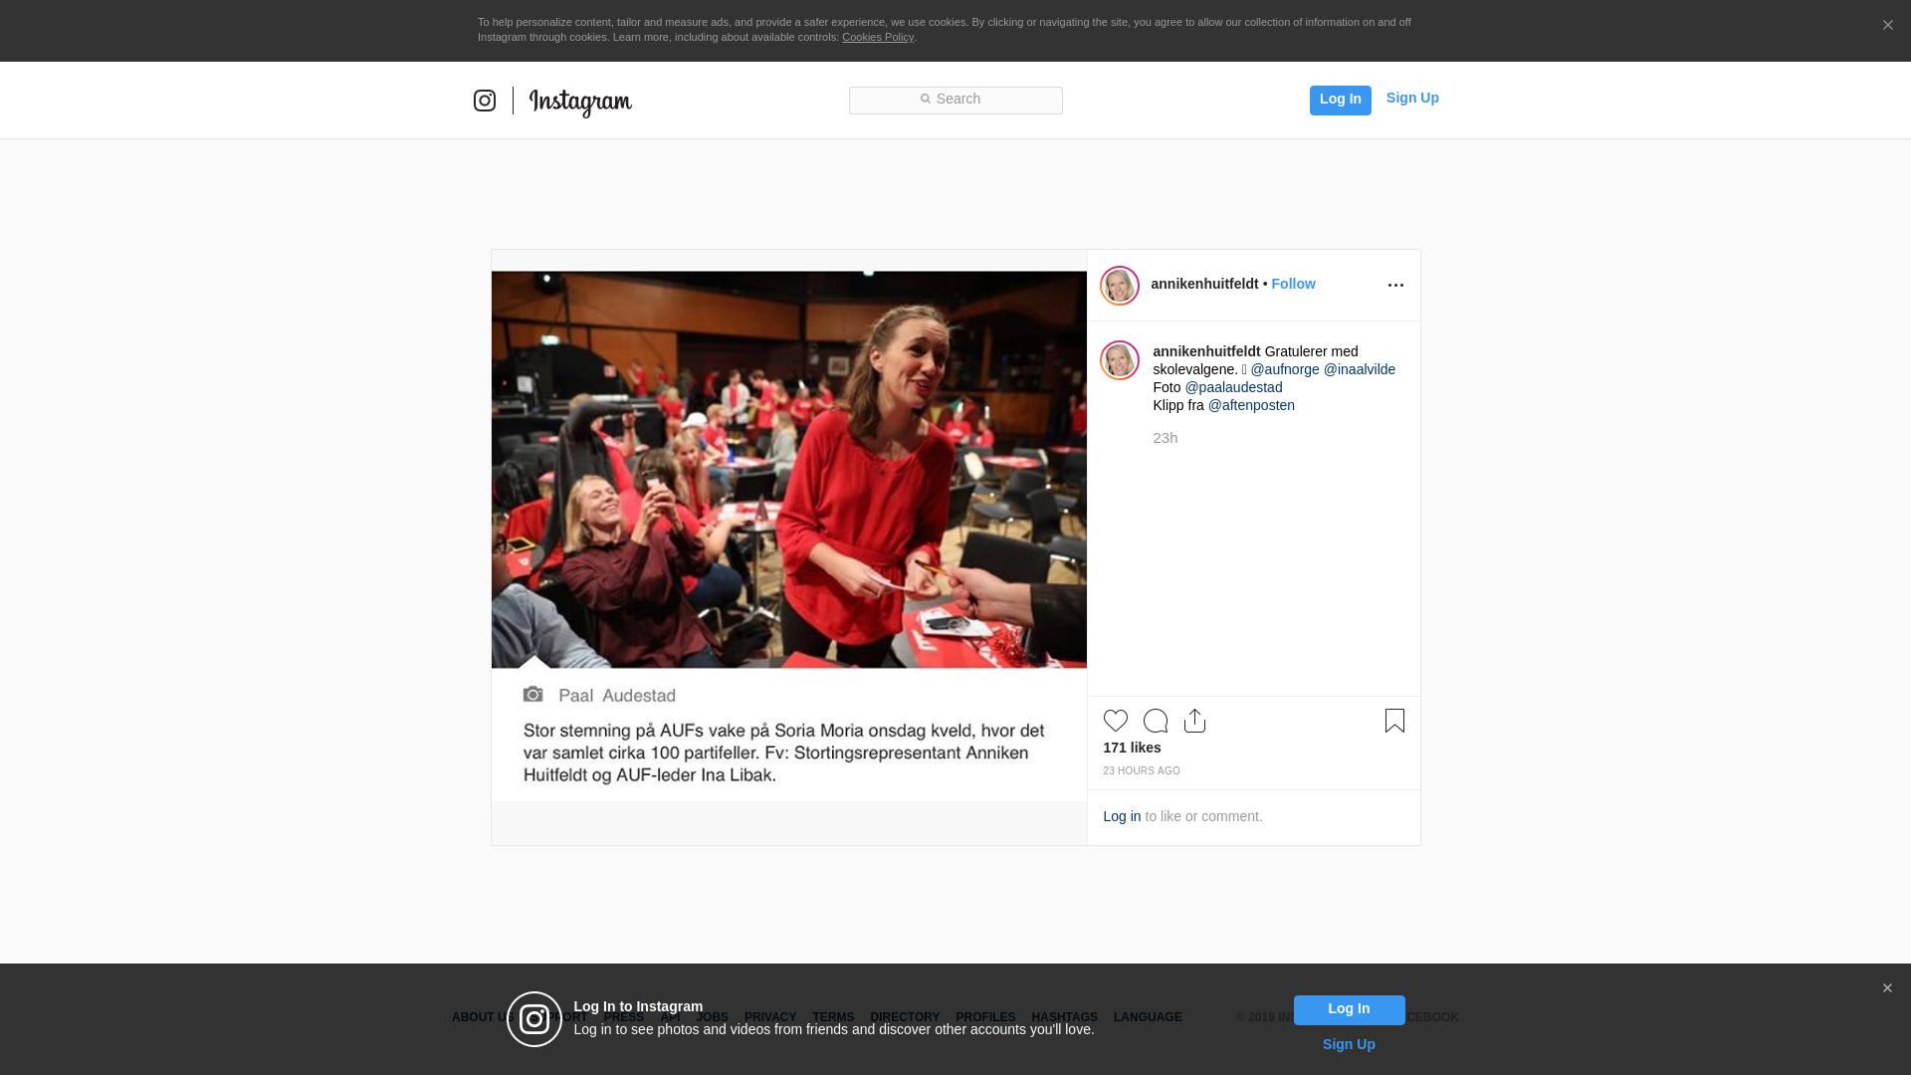The image size is (1911, 1075).
Task: Open the PROFILES footer link
Action: pyautogui.click(x=985, y=1017)
